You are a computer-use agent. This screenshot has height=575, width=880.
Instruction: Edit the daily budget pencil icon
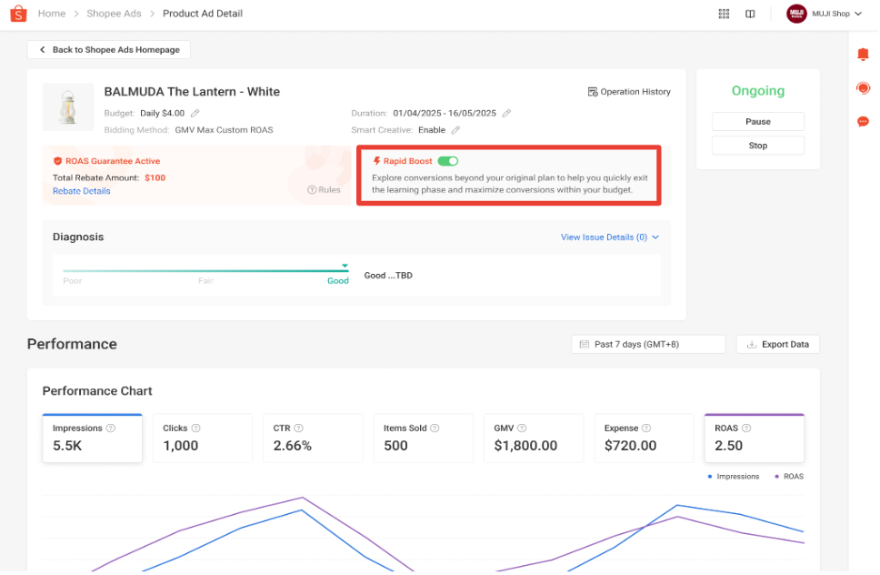(195, 114)
